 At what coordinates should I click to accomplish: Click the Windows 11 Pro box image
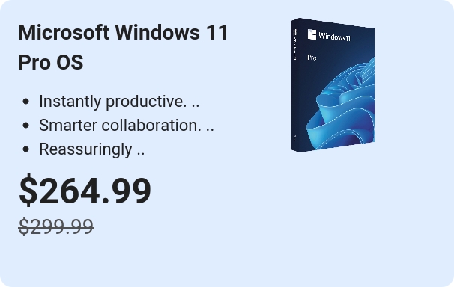coord(333,85)
